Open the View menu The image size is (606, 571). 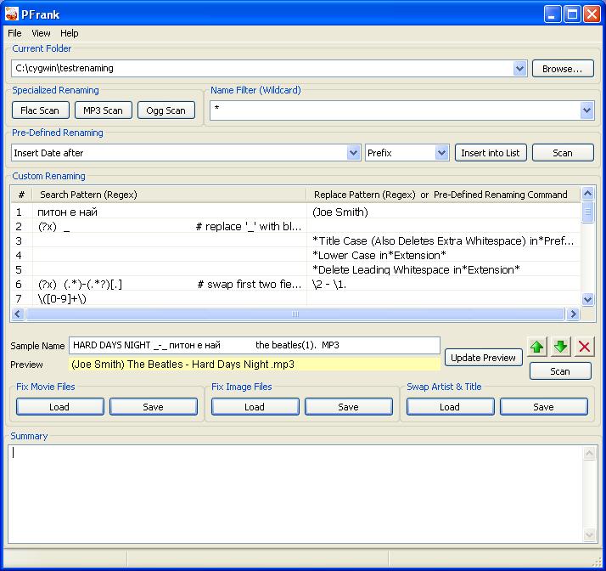(x=41, y=33)
